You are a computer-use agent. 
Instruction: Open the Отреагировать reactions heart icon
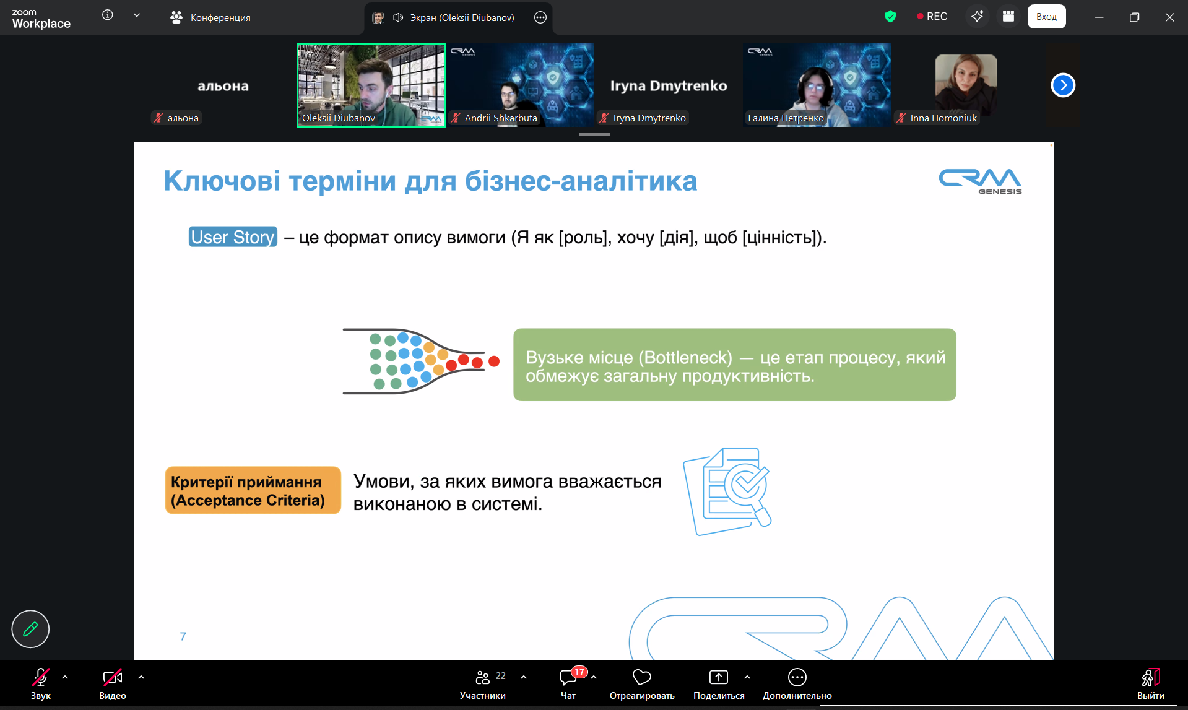[x=641, y=683]
